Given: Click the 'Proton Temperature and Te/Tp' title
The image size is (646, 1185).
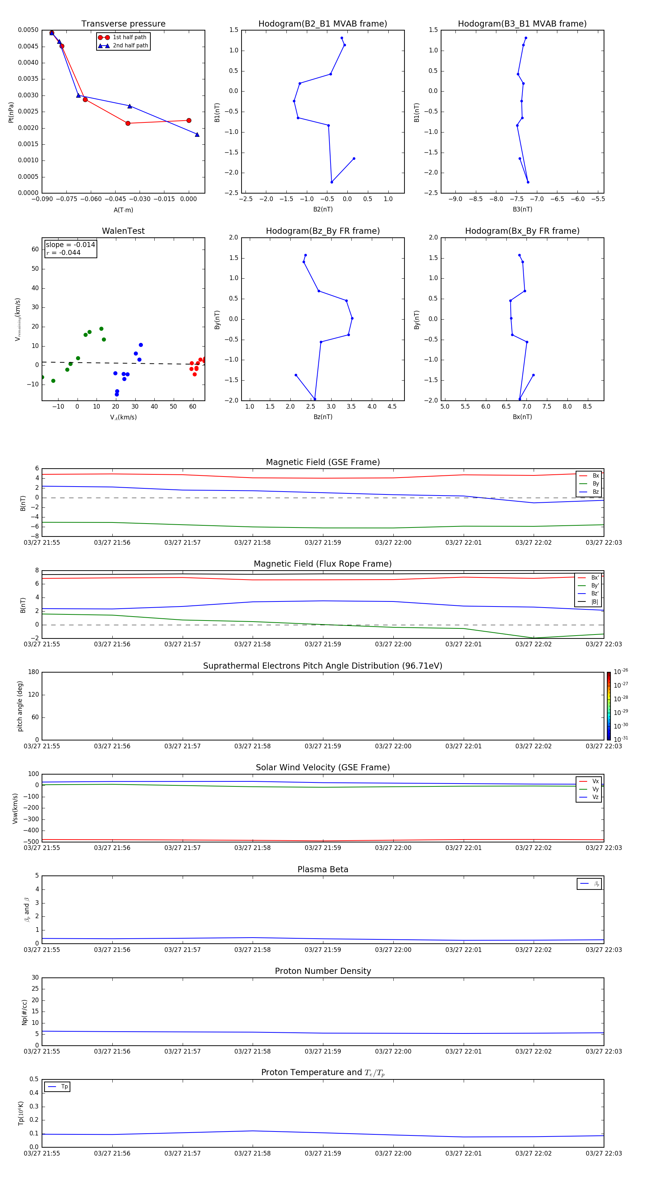Looking at the screenshot, I should coord(323,1073).
